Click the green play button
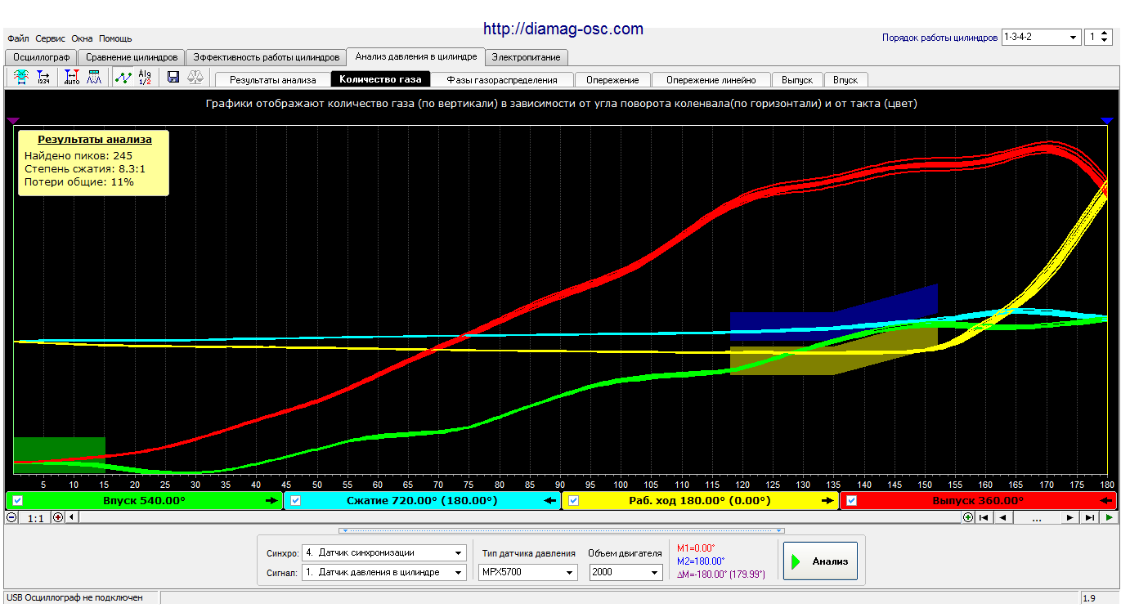This screenshot has height=608, width=1130. 1109,517
